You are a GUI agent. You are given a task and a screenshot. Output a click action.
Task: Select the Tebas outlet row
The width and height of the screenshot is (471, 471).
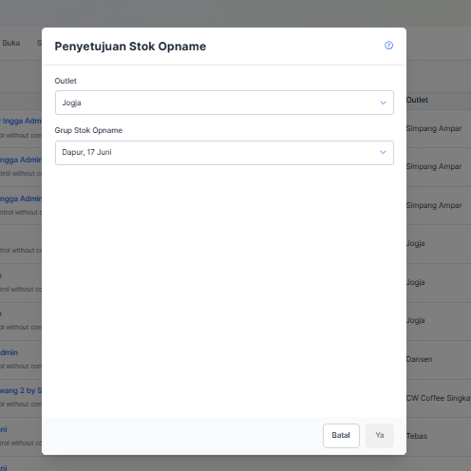[417, 436]
